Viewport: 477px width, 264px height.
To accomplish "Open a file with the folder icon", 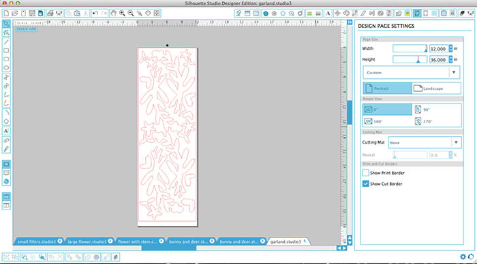I will click(14, 14).
